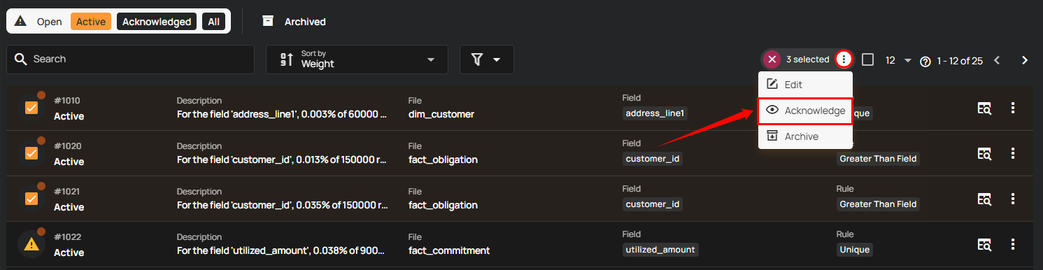1043x270 pixels.
Task: Click the customer_id field tag in #1020 row
Action: (653, 159)
